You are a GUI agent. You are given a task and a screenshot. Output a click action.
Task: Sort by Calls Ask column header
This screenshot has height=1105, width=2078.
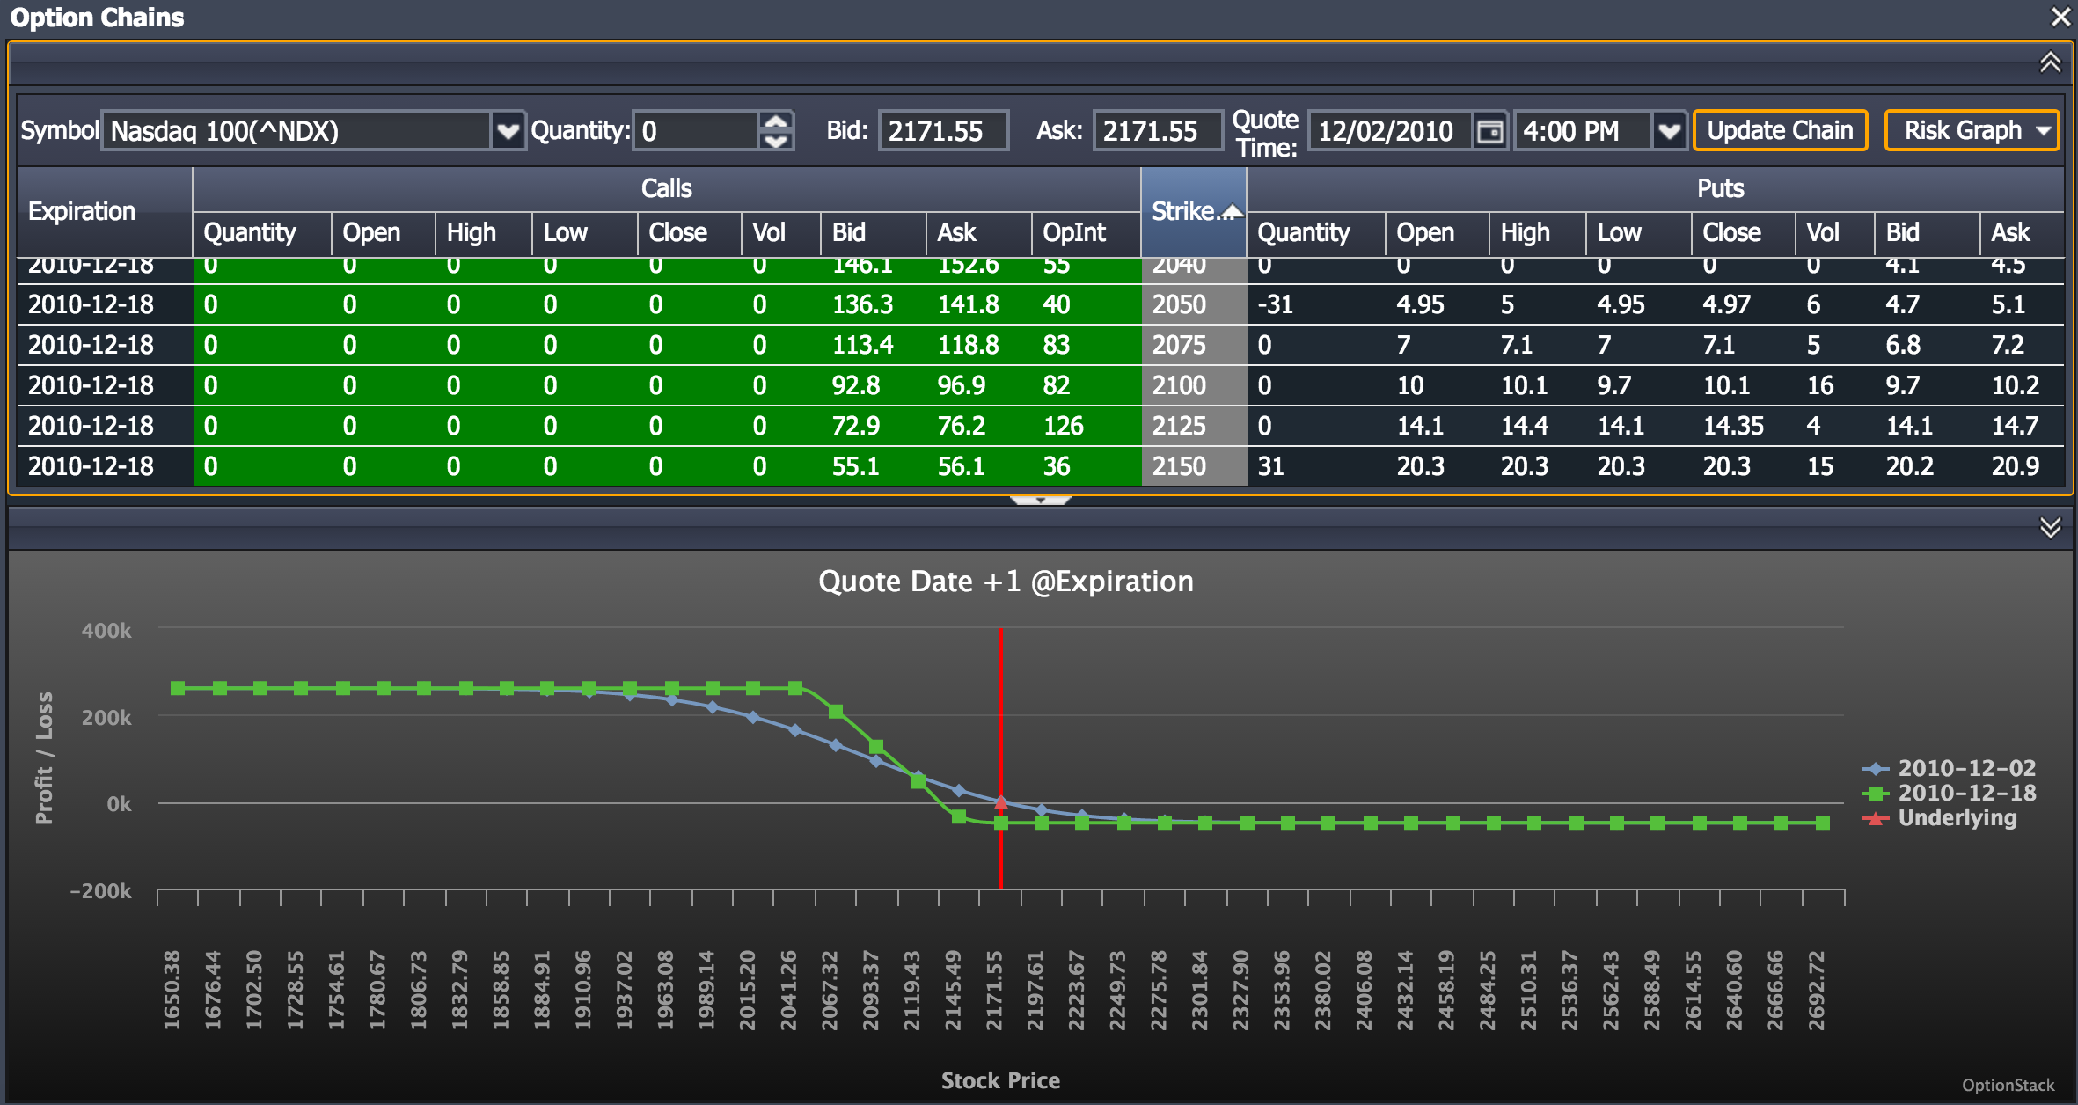[979, 233]
